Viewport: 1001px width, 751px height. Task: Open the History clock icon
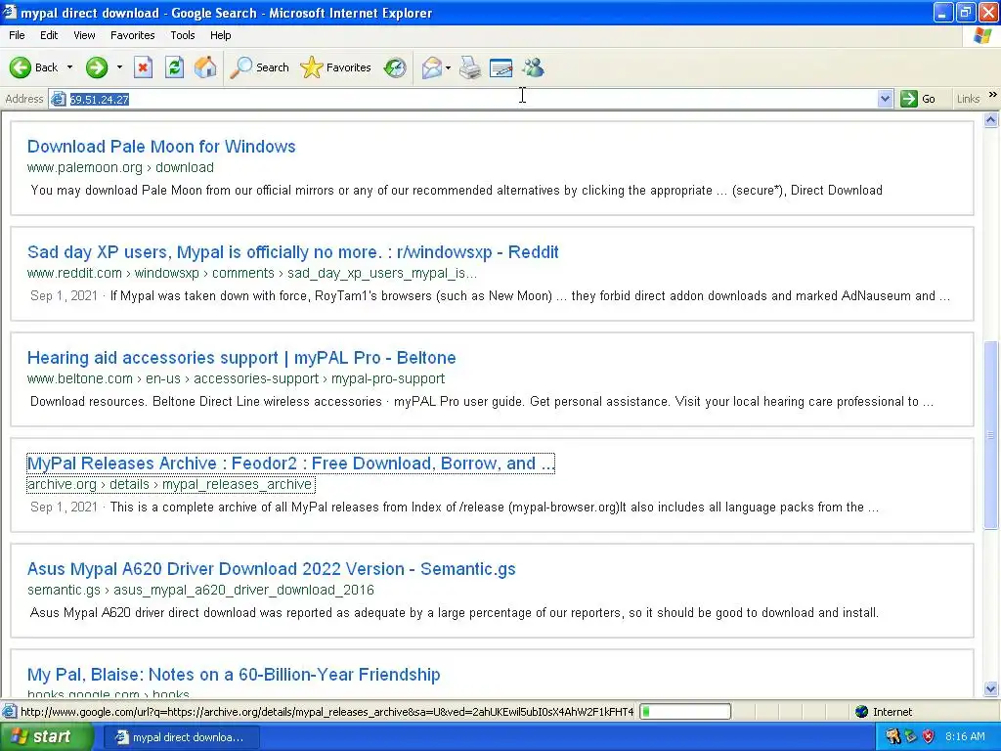(395, 67)
